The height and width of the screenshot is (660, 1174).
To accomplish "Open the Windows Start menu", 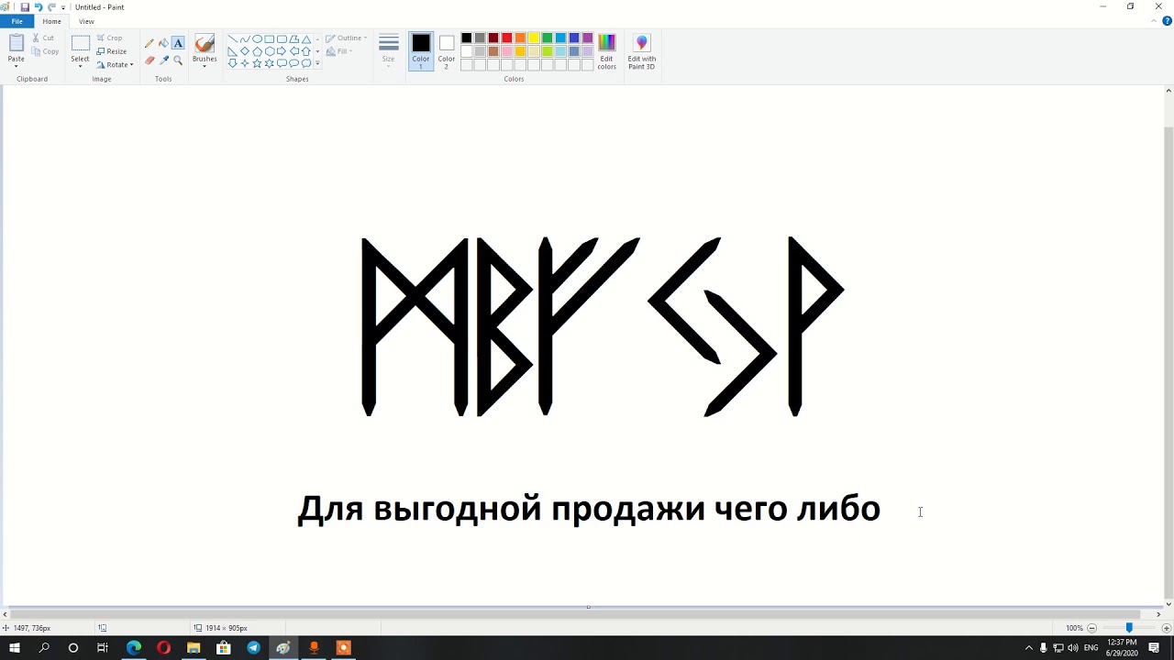I will point(15,648).
